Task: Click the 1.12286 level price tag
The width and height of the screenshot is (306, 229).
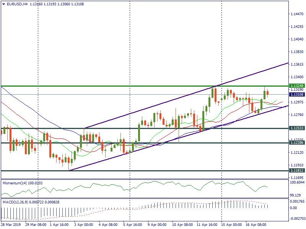Action: 297,143
